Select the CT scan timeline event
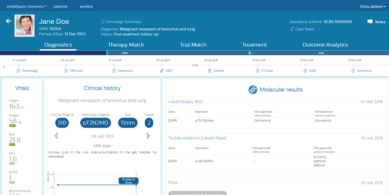 (x=264, y=70)
